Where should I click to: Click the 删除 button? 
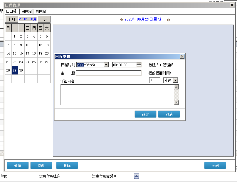(x=67, y=165)
